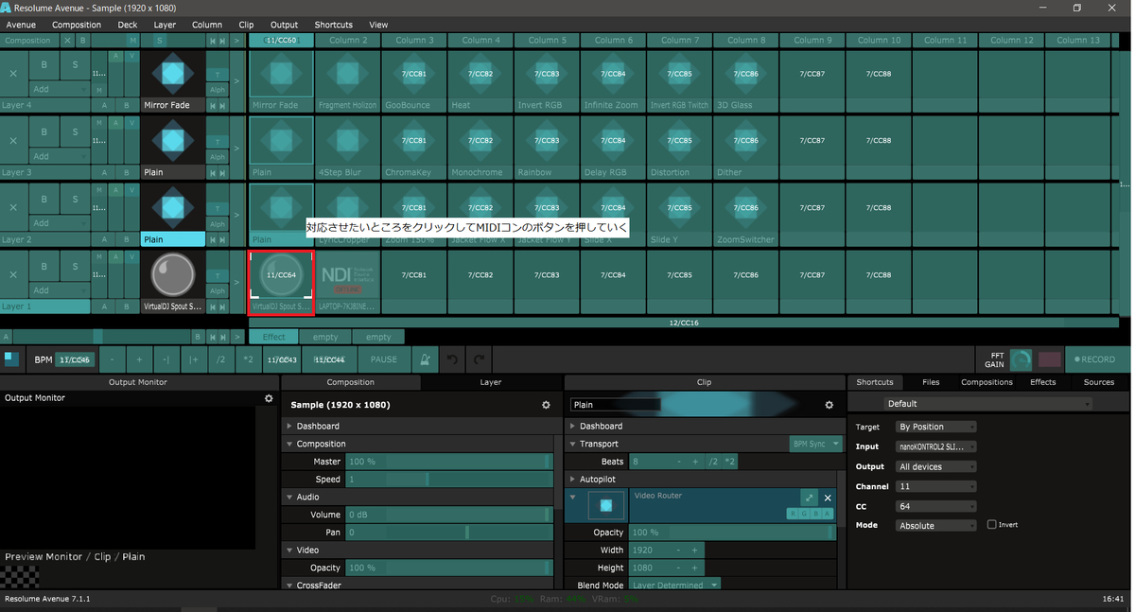The height and width of the screenshot is (612, 1135).
Task: Open Composition panel gear settings
Action: click(x=546, y=405)
